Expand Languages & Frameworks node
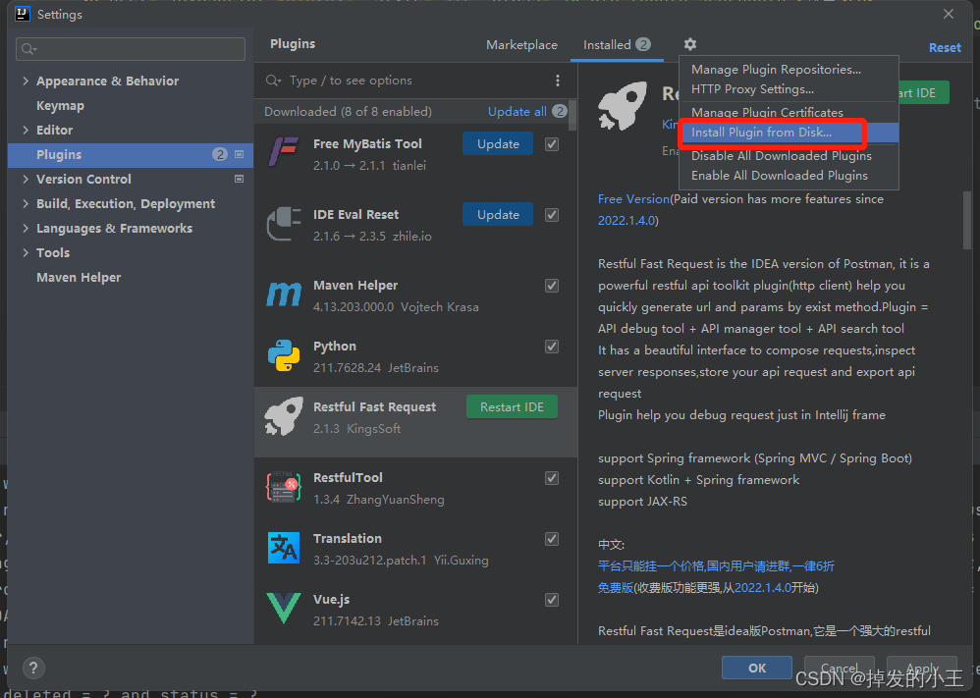 [26, 228]
